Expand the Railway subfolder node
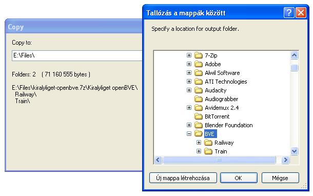Viewport: 313px width, 196px height. (199, 142)
